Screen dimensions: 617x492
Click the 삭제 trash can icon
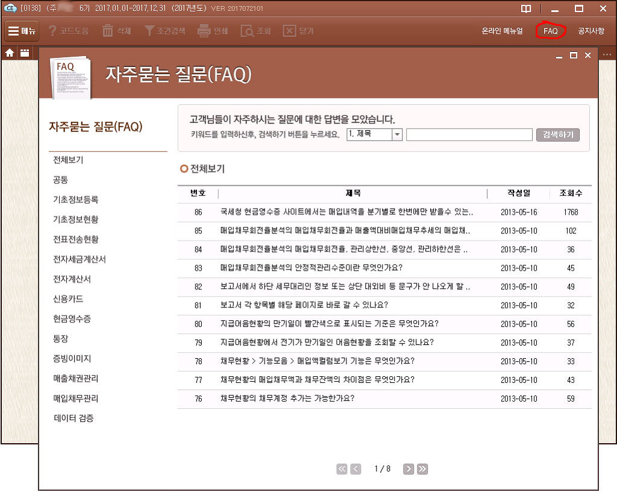[x=108, y=31]
